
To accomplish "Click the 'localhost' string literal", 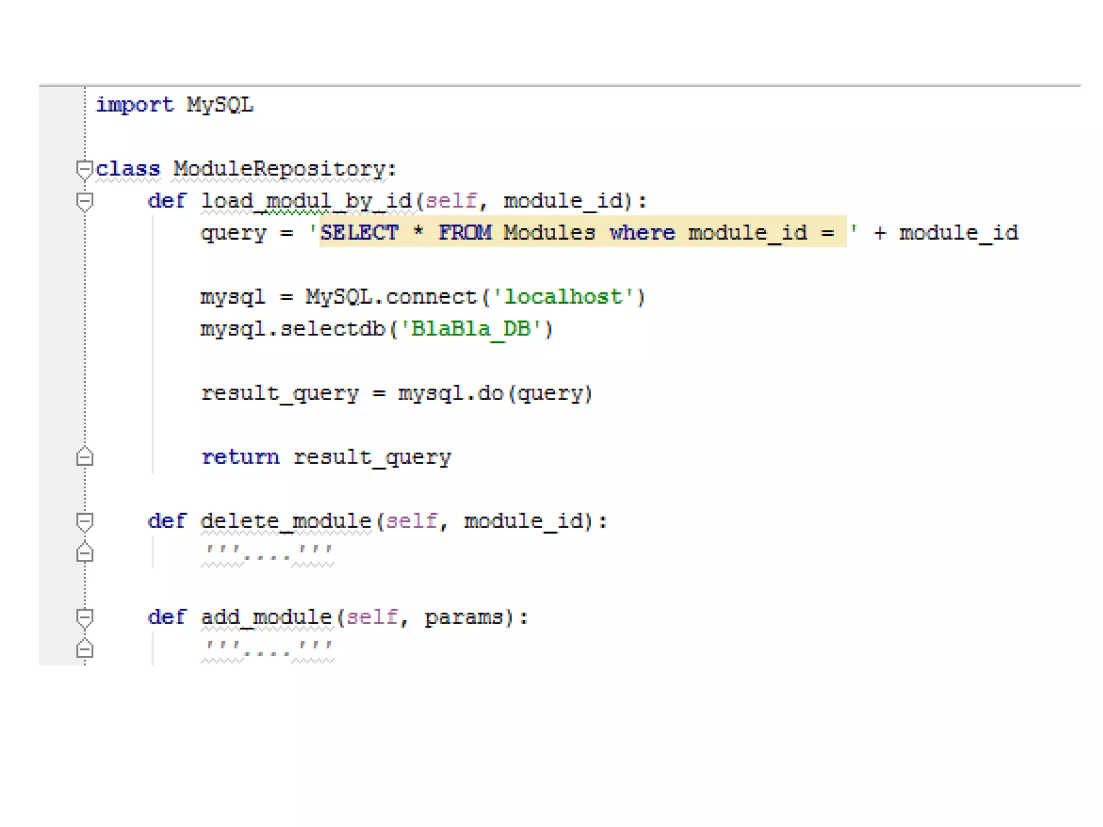I will pyautogui.click(x=563, y=297).
